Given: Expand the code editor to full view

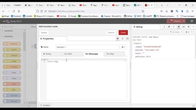Looking at the screenshot, I should point(125,60).
